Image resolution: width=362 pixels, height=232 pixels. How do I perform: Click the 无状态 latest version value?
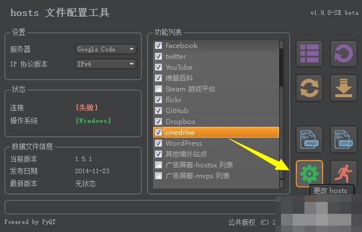85,183
